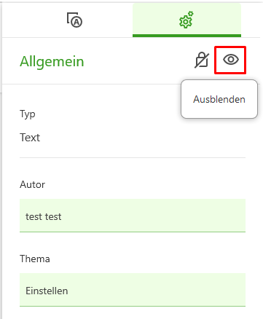Click the gear's small cog badge
Screen dimensions: 263x319
coord(191,14)
